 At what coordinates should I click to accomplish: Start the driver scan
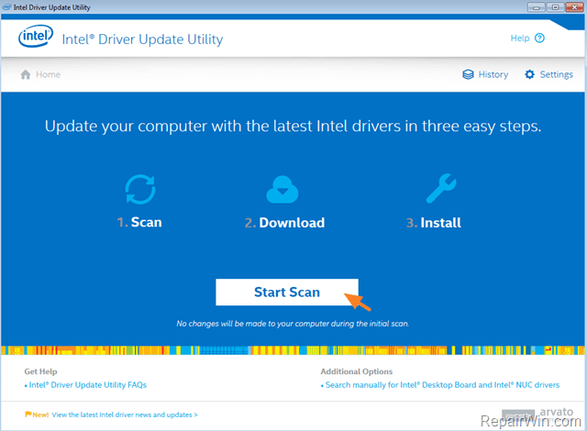click(x=287, y=293)
